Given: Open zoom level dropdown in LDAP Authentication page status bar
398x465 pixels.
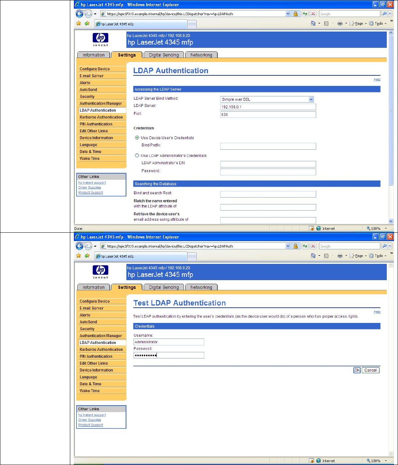Looking at the screenshot, I should click(386, 228).
